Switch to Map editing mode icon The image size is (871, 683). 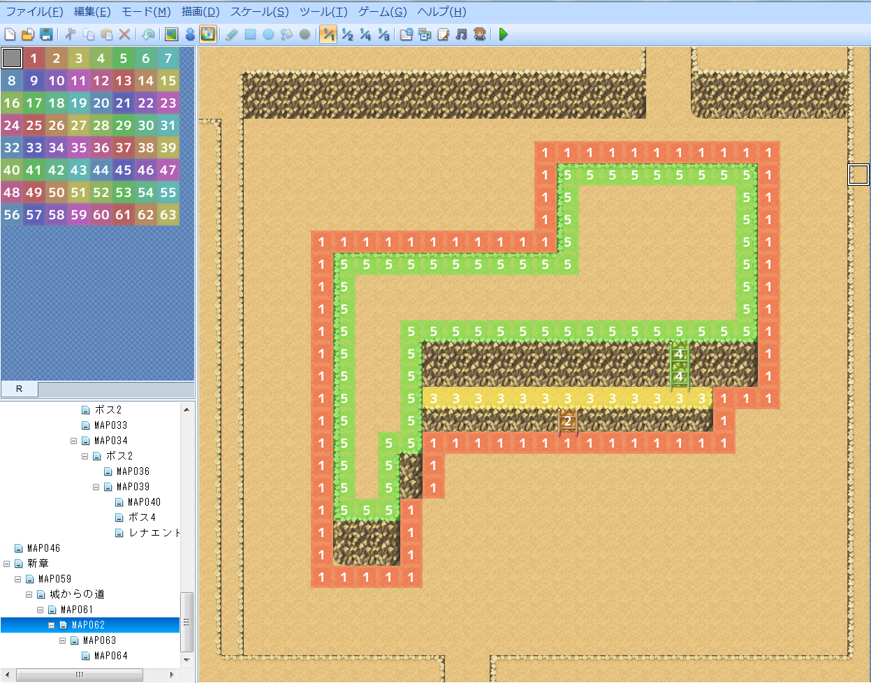172,34
